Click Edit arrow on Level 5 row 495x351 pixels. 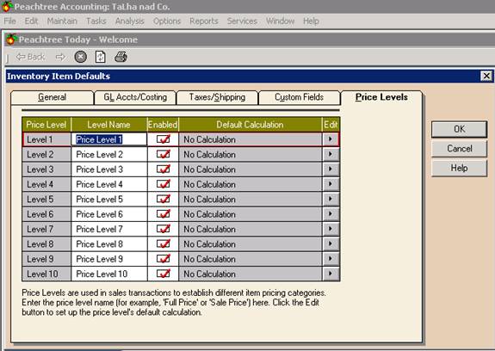point(331,199)
